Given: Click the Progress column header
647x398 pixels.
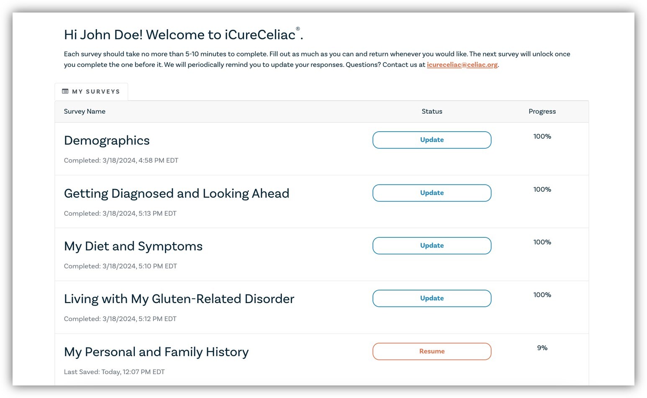Looking at the screenshot, I should (542, 111).
